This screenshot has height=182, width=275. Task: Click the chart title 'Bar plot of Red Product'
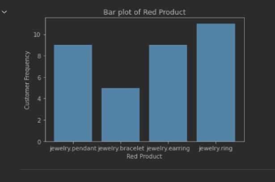coord(144,12)
